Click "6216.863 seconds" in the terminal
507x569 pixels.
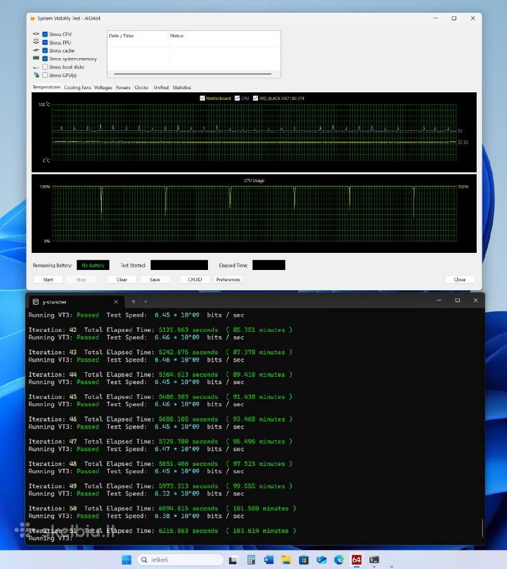(188, 530)
